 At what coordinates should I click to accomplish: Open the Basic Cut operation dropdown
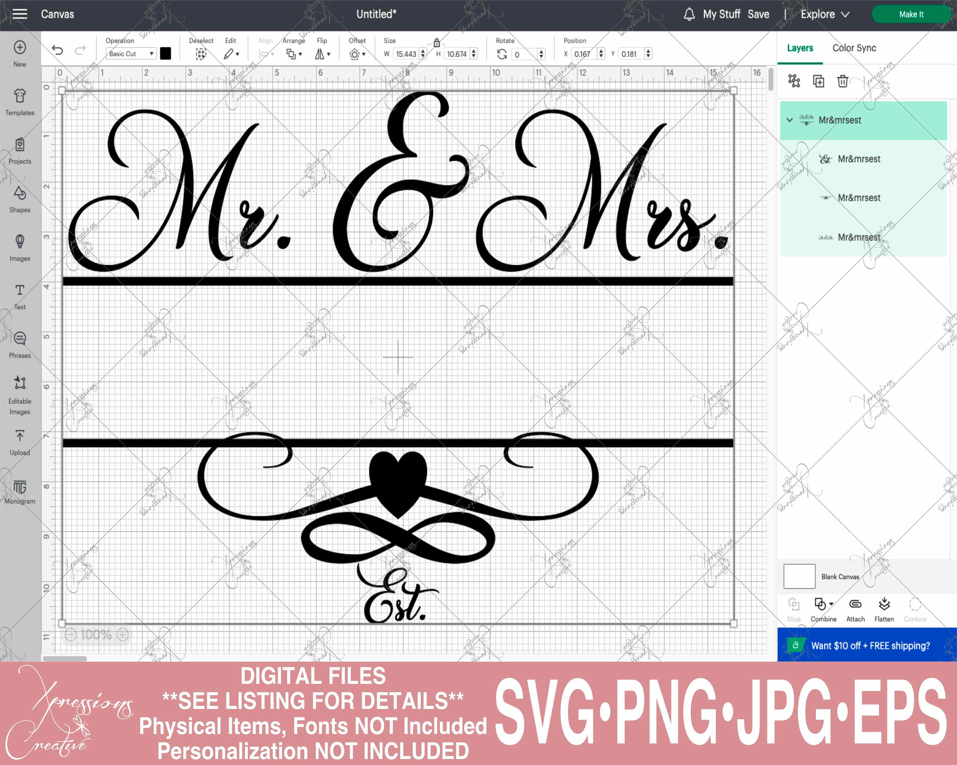(x=130, y=53)
